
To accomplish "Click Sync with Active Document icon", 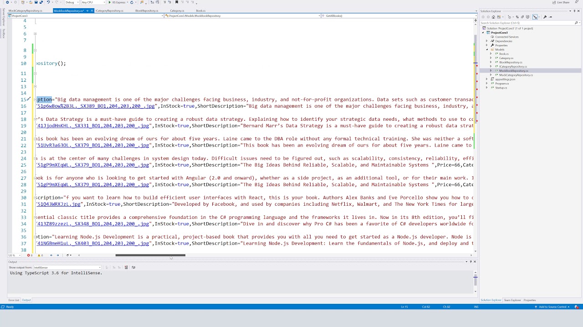I will pyautogui.click(x=517, y=17).
